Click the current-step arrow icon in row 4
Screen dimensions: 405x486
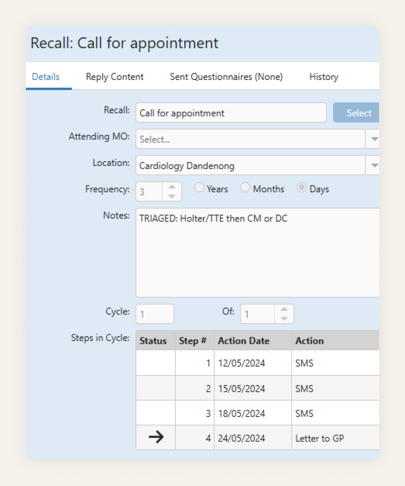(156, 437)
